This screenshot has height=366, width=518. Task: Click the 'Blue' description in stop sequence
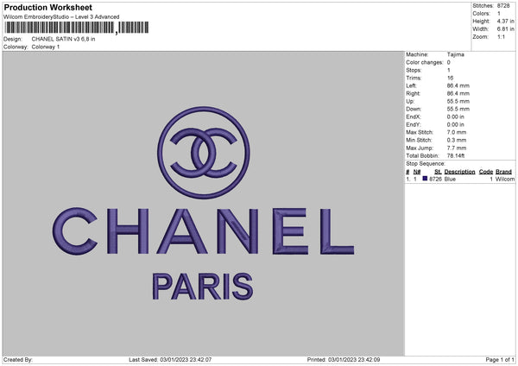450,179
